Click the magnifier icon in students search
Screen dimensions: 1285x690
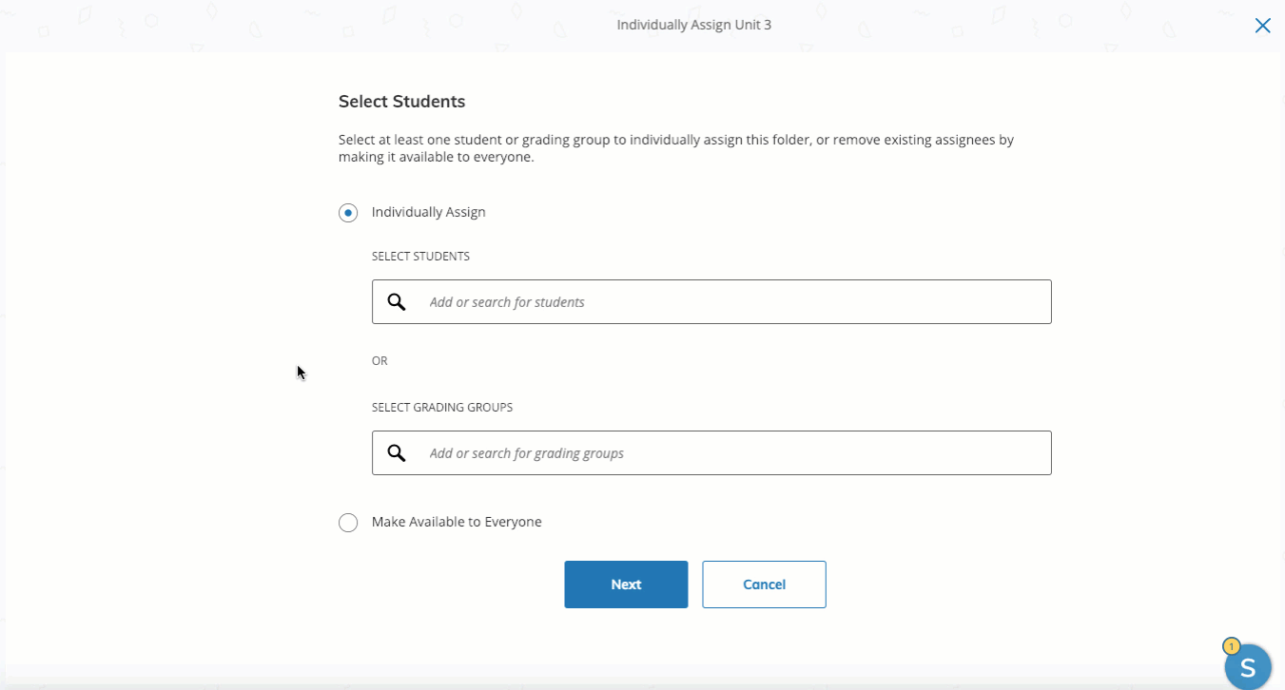[397, 302]
